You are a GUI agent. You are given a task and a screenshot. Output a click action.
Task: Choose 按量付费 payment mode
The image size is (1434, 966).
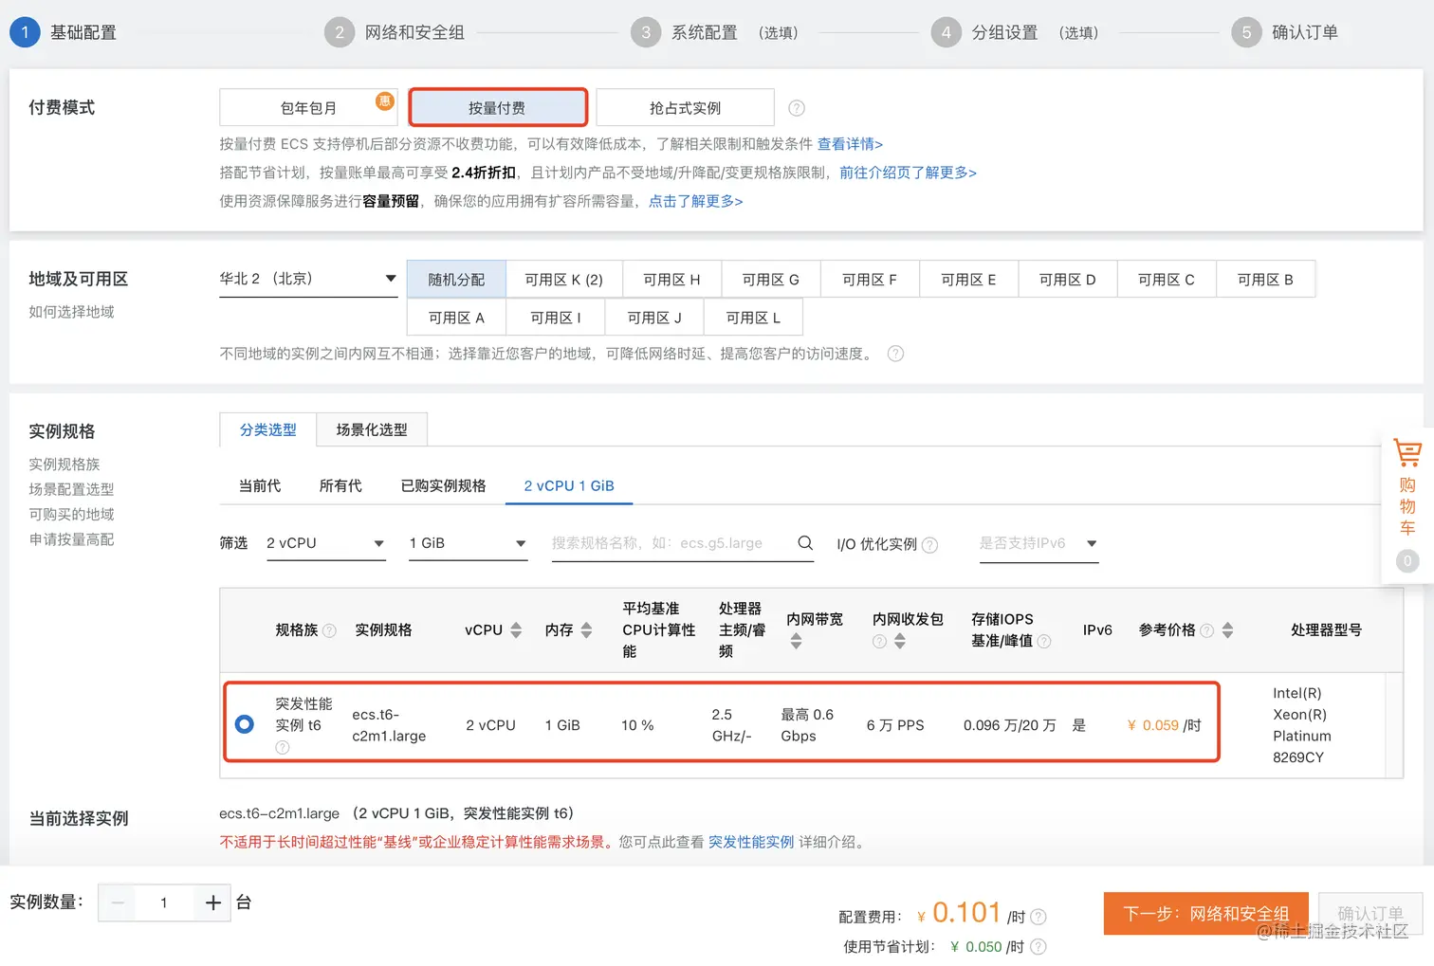[498, 108]
